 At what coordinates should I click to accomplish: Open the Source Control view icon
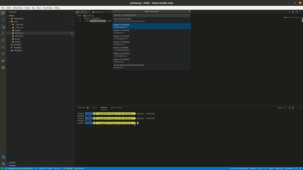[x=3, y=26]
